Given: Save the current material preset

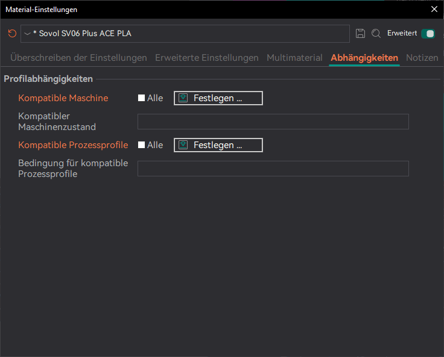Looking at the screenshot, I should 361,34.
